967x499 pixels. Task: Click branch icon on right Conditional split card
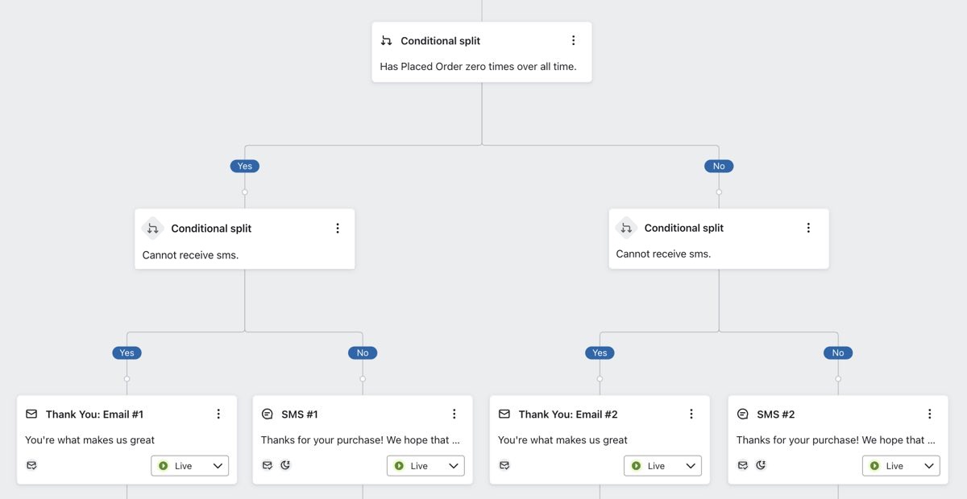626,228
